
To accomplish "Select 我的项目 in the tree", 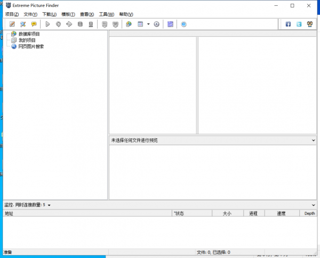I will [x=27, y=40].
